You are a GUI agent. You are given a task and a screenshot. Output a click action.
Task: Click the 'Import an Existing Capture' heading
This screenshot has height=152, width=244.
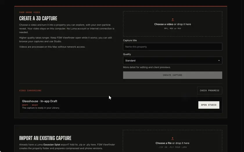click(x=45, y=138)
